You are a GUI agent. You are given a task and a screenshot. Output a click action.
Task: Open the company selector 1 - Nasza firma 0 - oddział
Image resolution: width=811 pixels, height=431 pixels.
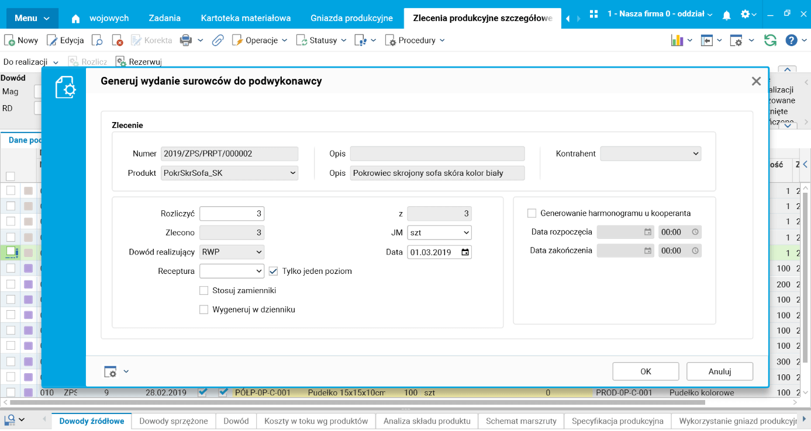[660, 14]
